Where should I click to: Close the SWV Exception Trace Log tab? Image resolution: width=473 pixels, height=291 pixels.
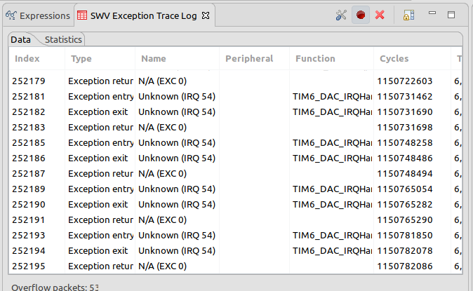[x=206, y=15]
